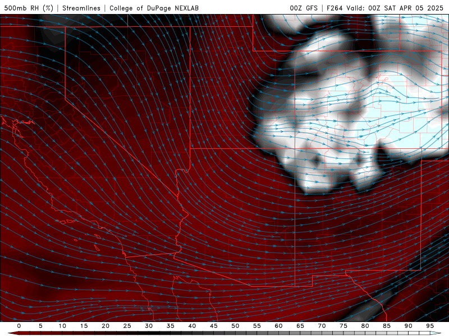Click the "25" color scale label

127,326
